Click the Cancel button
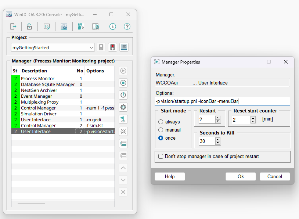The image size is (299, 219). click(x=274, y=176)
